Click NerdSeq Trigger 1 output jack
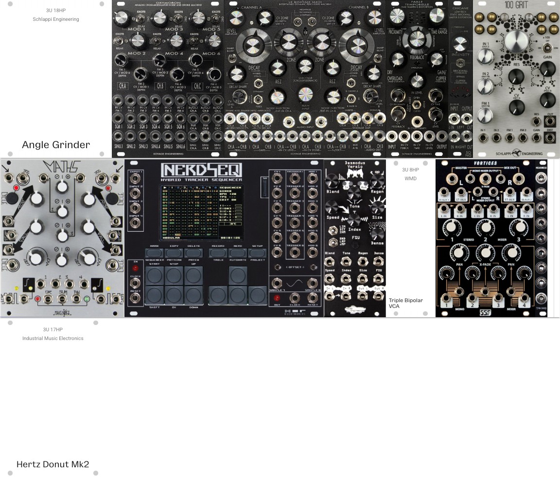This screenshot has width=560, height=477. pyautogui.click(x=294, y=178)
